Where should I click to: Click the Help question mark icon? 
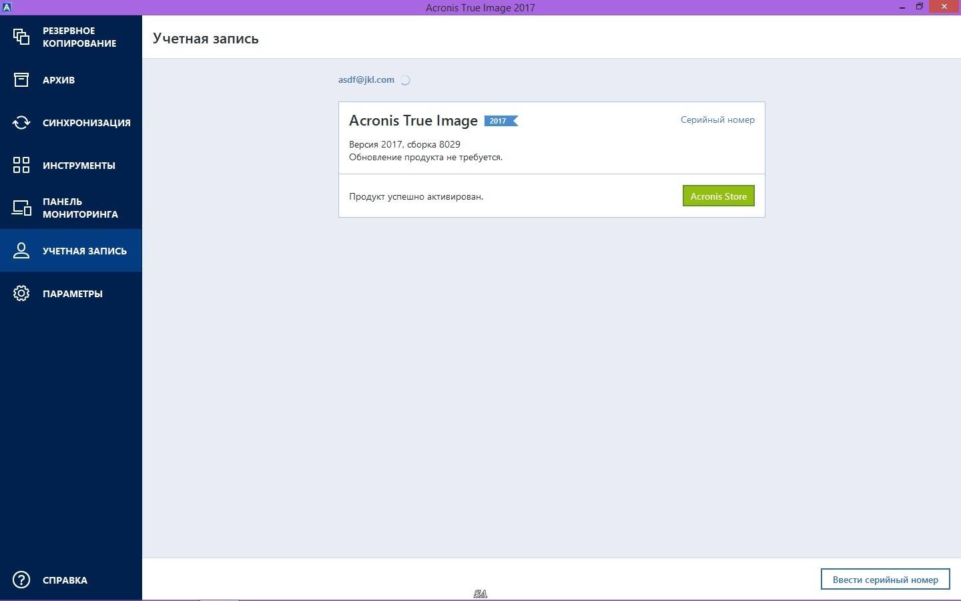click(x=21, y=580)
